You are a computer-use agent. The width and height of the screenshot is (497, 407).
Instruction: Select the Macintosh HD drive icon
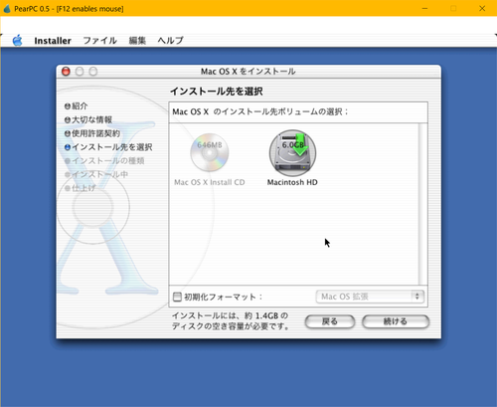pos(292,153)
